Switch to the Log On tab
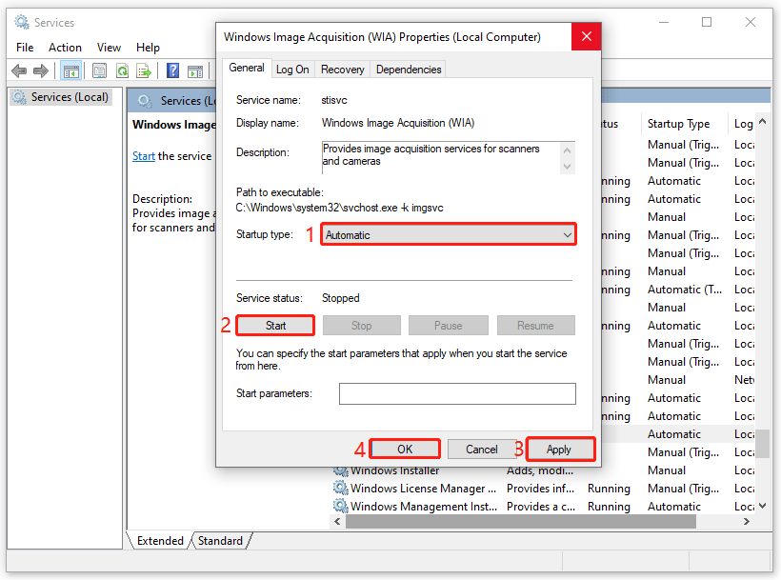The height and width of the screenshot is (580, 781). (x=292, y=69)
